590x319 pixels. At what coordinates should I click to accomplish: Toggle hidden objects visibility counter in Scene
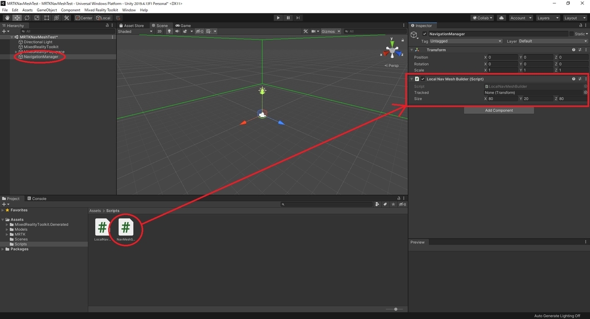(x=199, y=31)
